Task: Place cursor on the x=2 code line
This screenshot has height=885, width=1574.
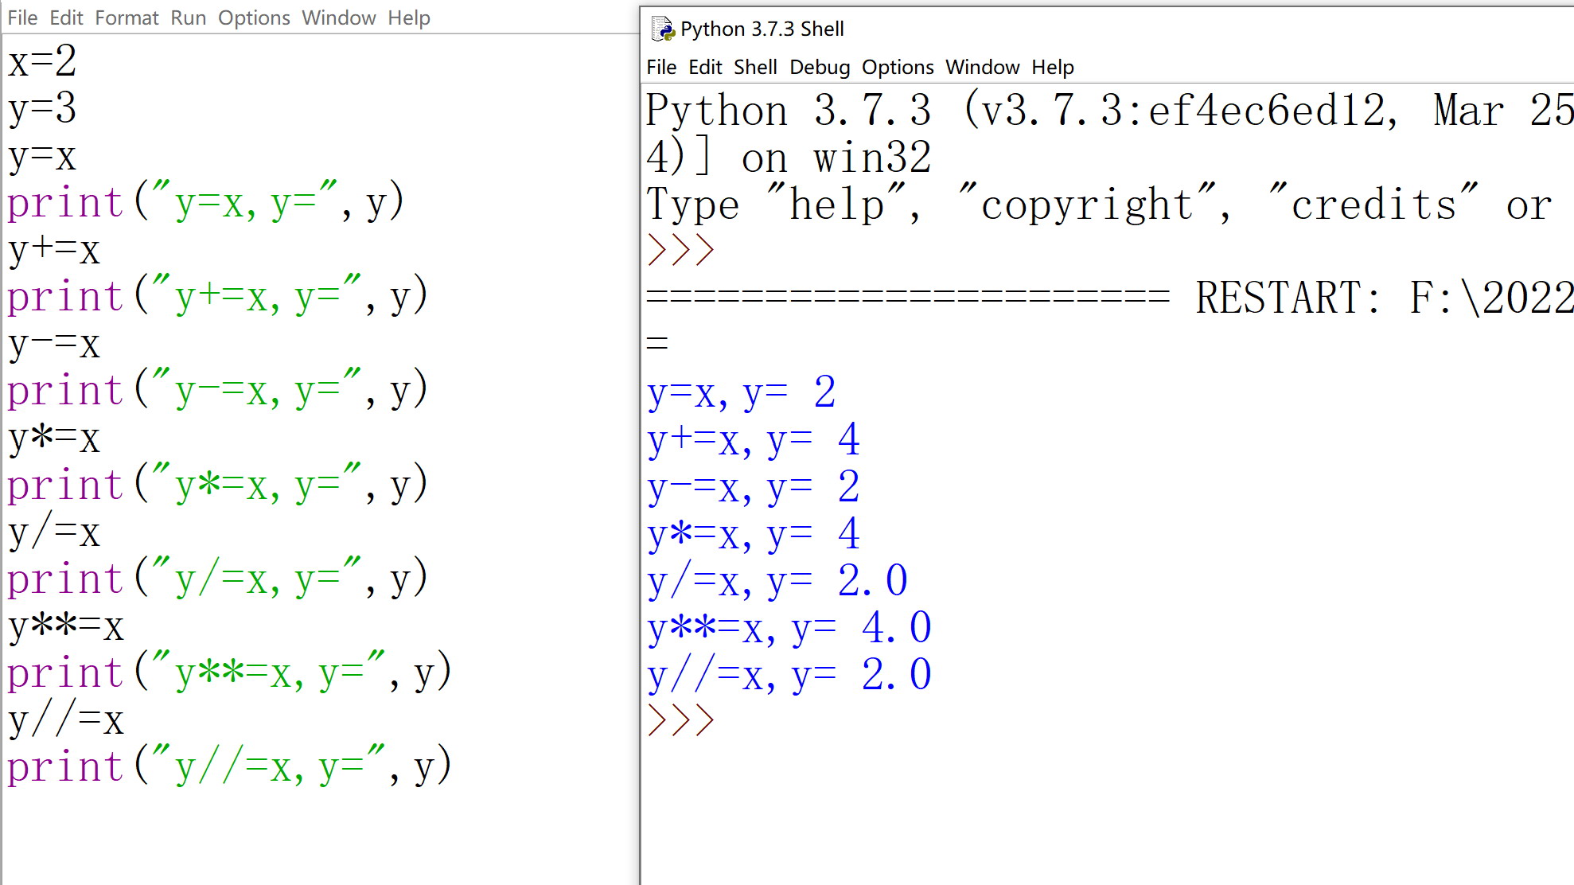Action: [x=43, y=61]
